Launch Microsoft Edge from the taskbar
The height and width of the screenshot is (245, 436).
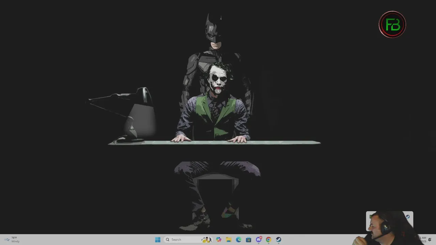(x=239, y=240)
